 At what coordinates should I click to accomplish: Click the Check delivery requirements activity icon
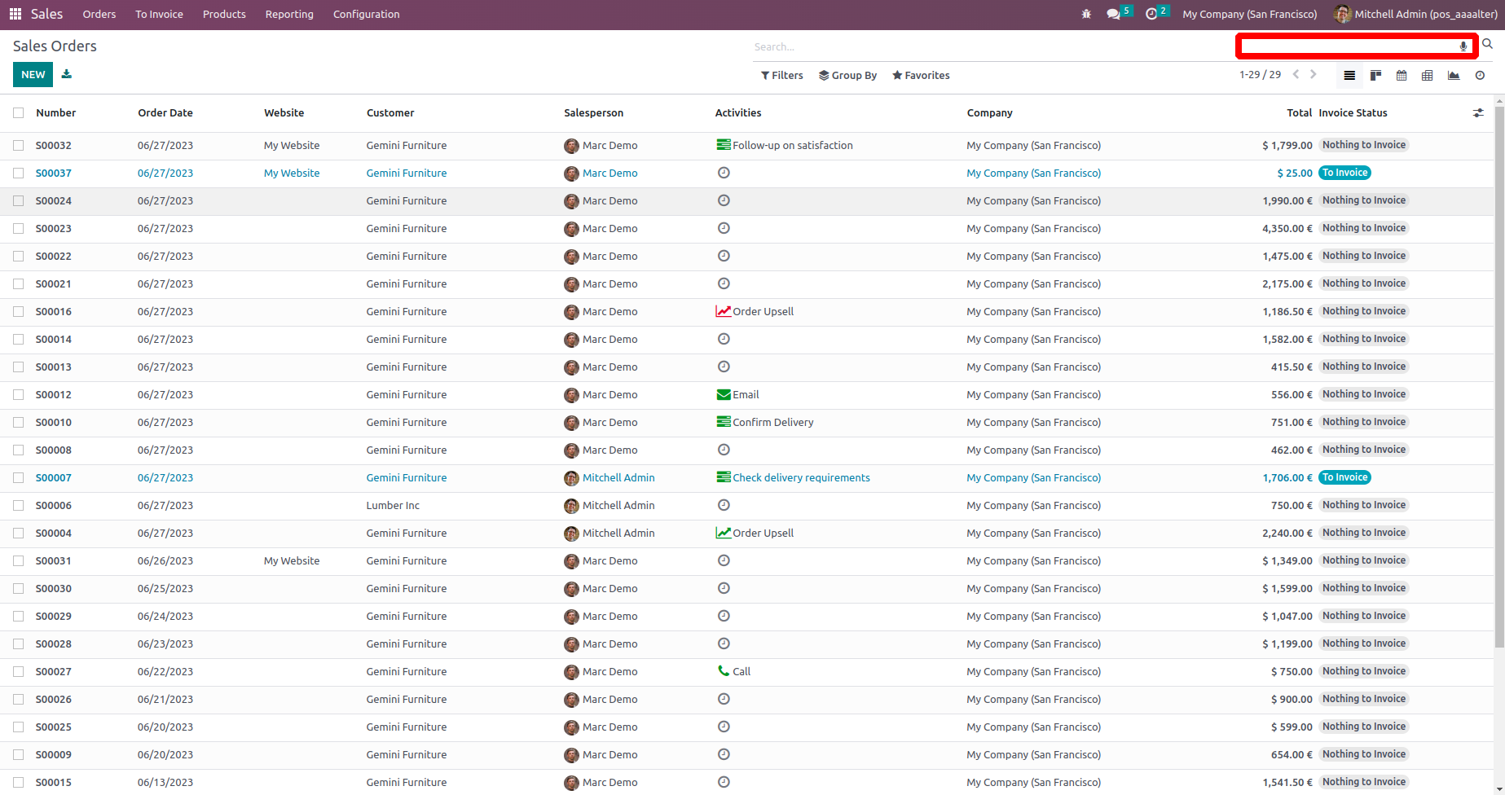[x=723, y=477]
